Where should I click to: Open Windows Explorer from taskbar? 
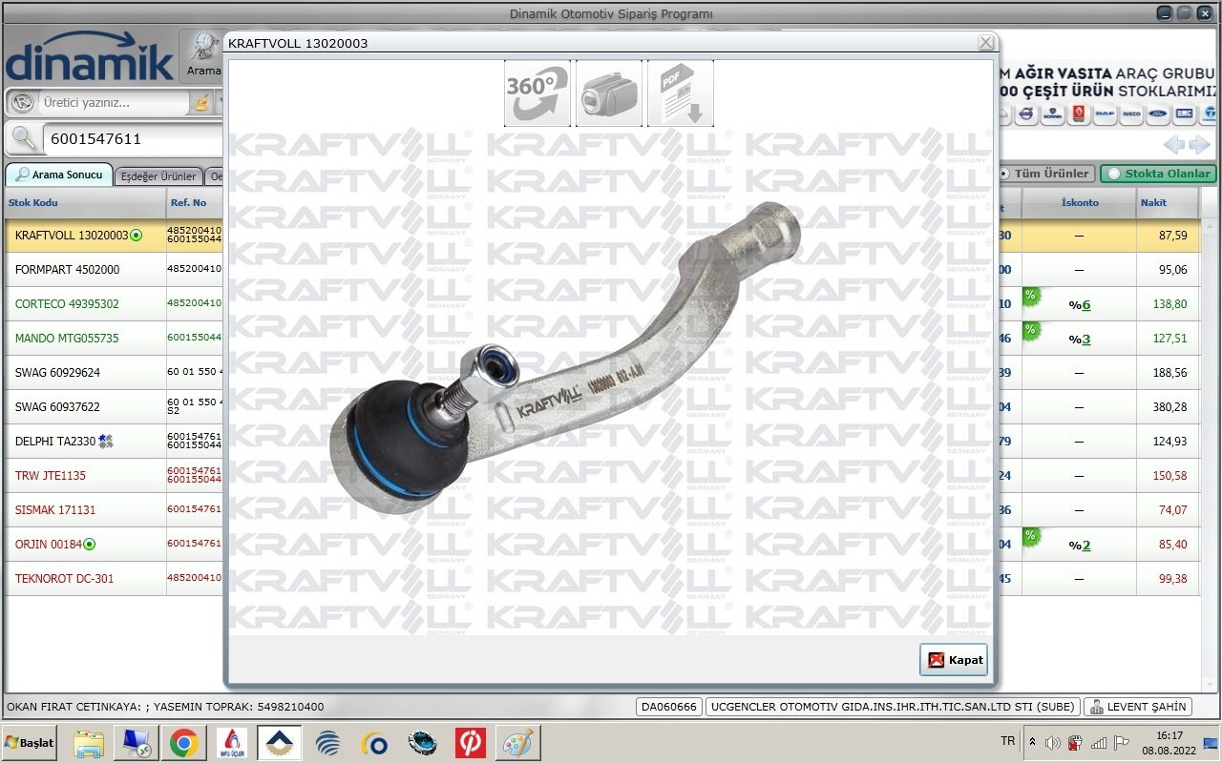click(x=89, y=742)
